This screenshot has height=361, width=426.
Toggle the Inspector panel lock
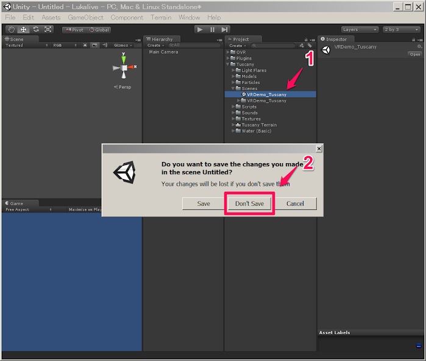point(413,40)
